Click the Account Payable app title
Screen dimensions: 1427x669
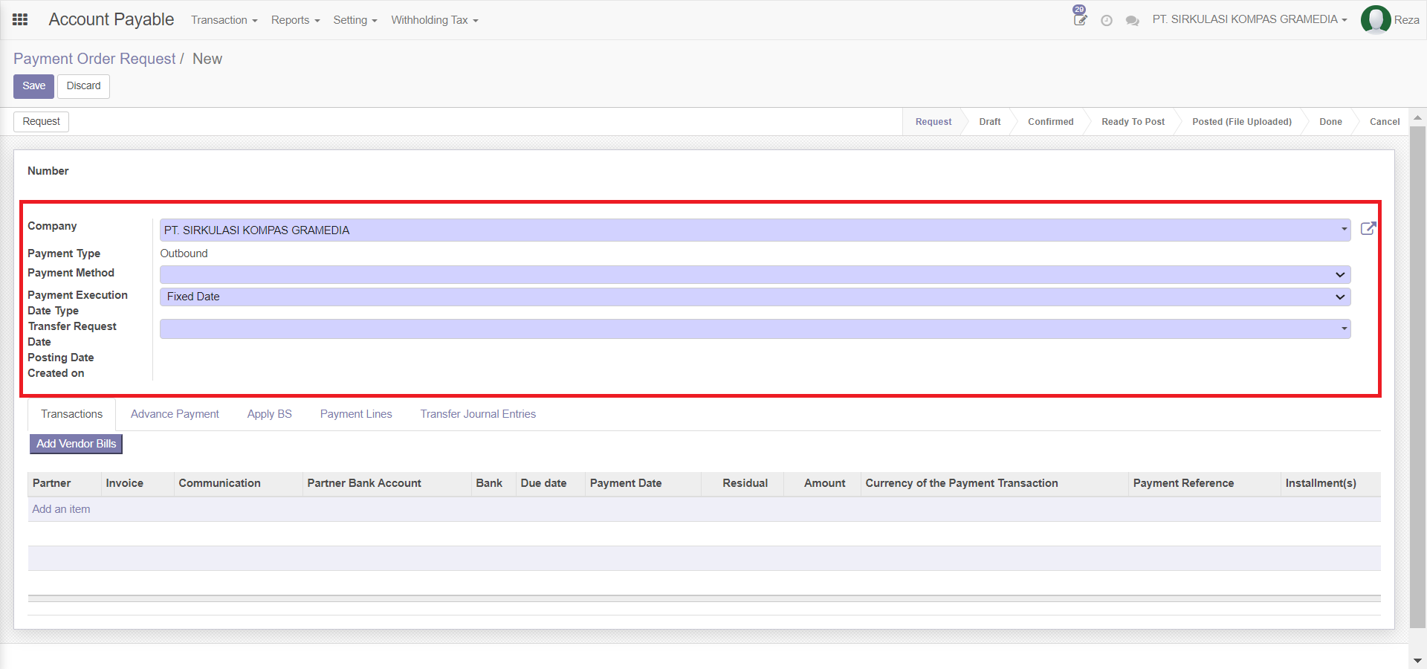(x=111, y=19)
